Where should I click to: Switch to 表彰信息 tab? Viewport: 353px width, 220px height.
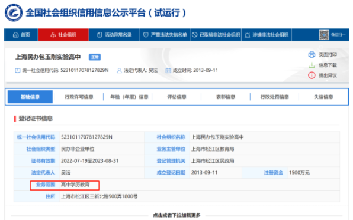[x=226, y=97]
